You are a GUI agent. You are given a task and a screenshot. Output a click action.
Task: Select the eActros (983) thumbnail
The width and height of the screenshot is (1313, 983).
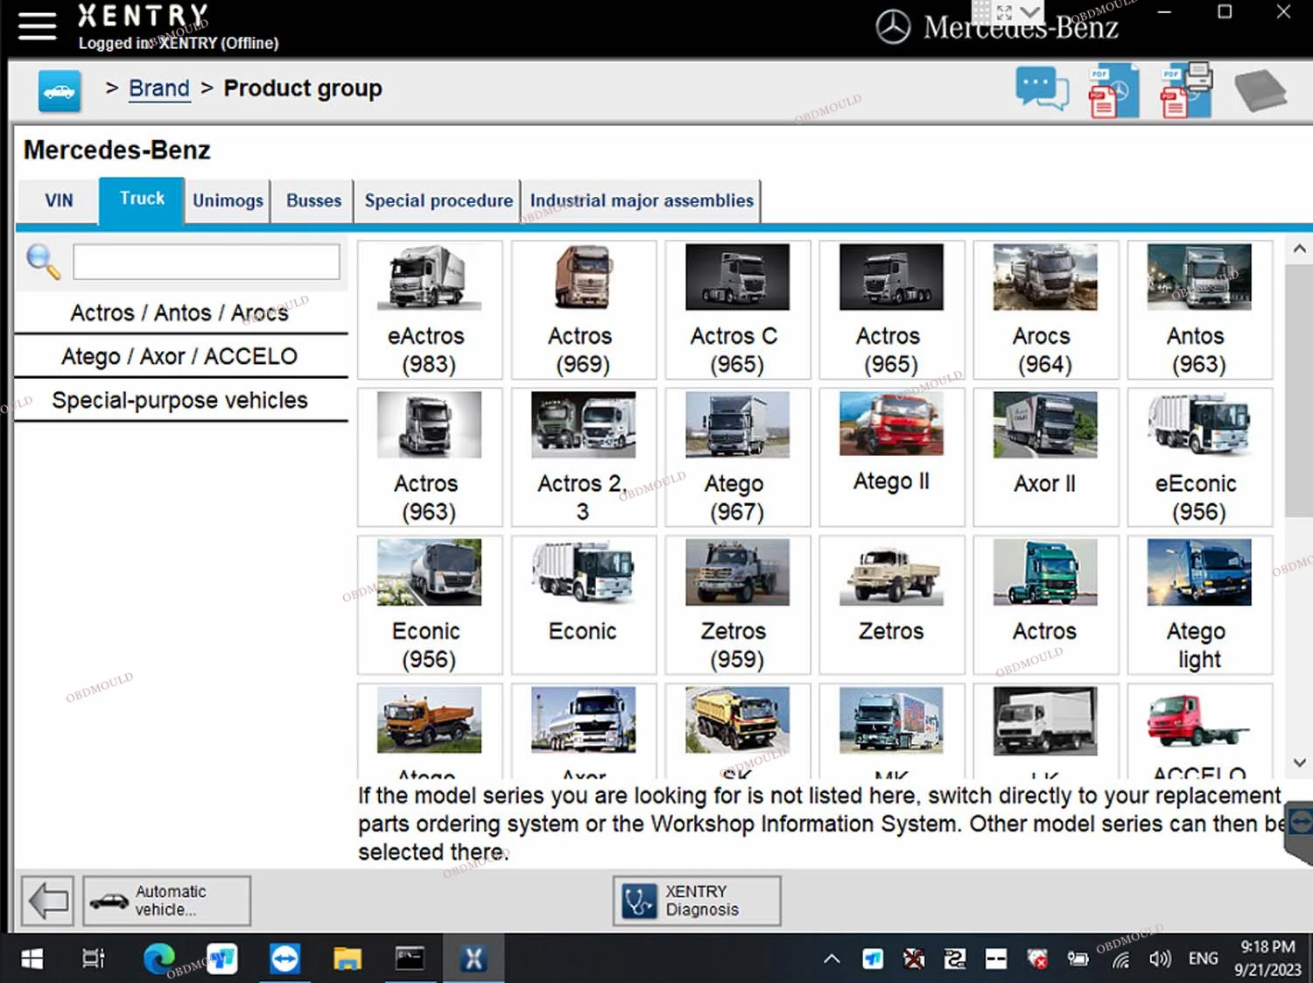click(429, 310)
